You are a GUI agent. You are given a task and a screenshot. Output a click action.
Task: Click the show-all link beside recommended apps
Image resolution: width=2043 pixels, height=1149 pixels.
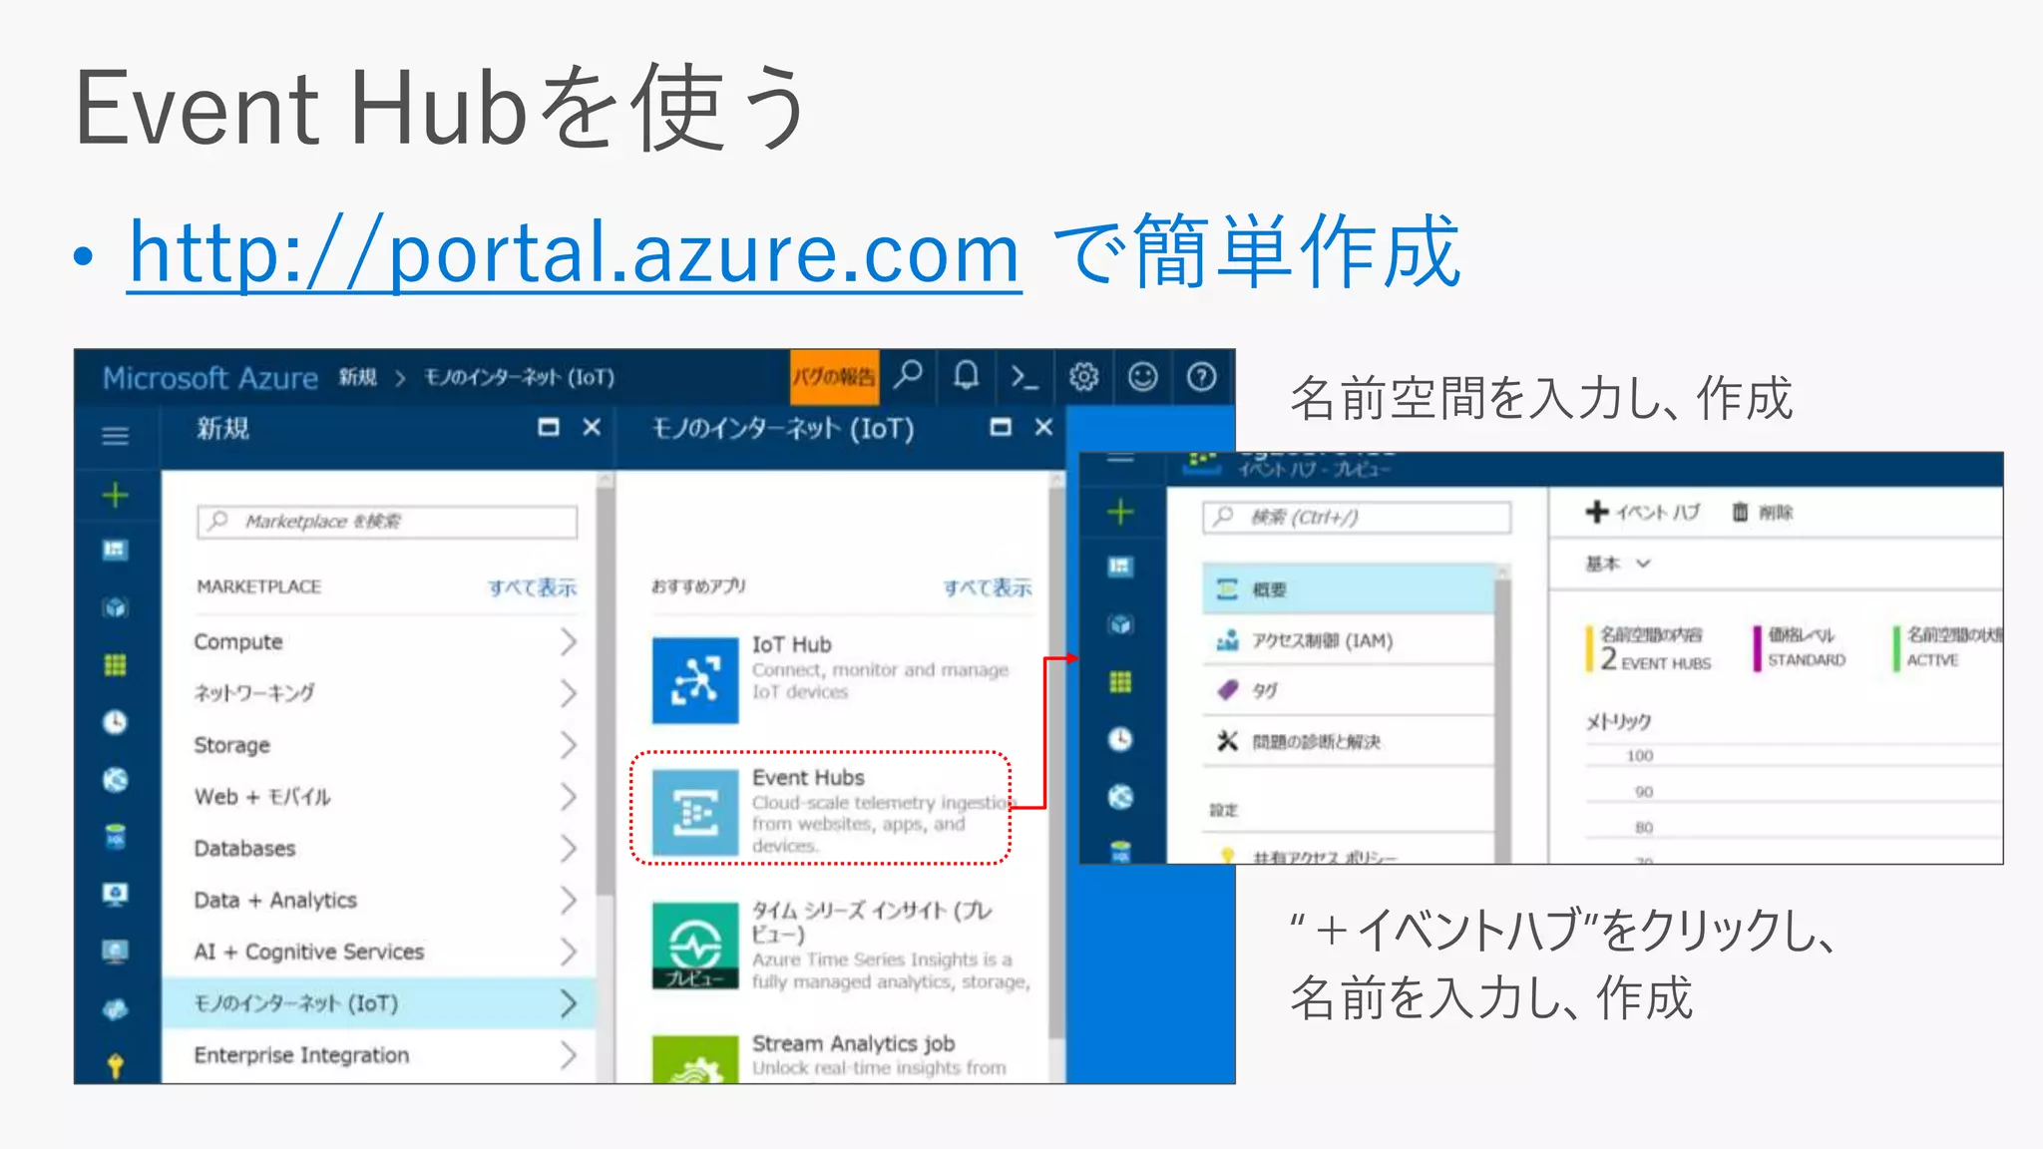(x=988, y=587)
